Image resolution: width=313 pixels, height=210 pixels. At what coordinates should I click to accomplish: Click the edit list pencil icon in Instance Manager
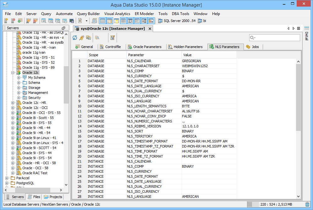click(x=113, y=38)
